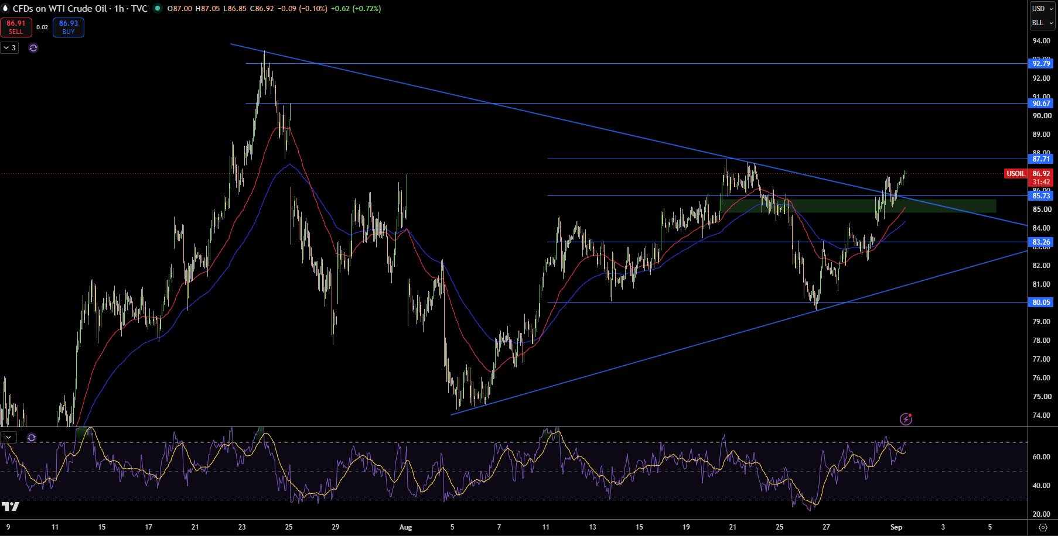Open the lightning bolt alert icon on chart
This screenshot has height=536, width=1058.
tap(906, 419)
